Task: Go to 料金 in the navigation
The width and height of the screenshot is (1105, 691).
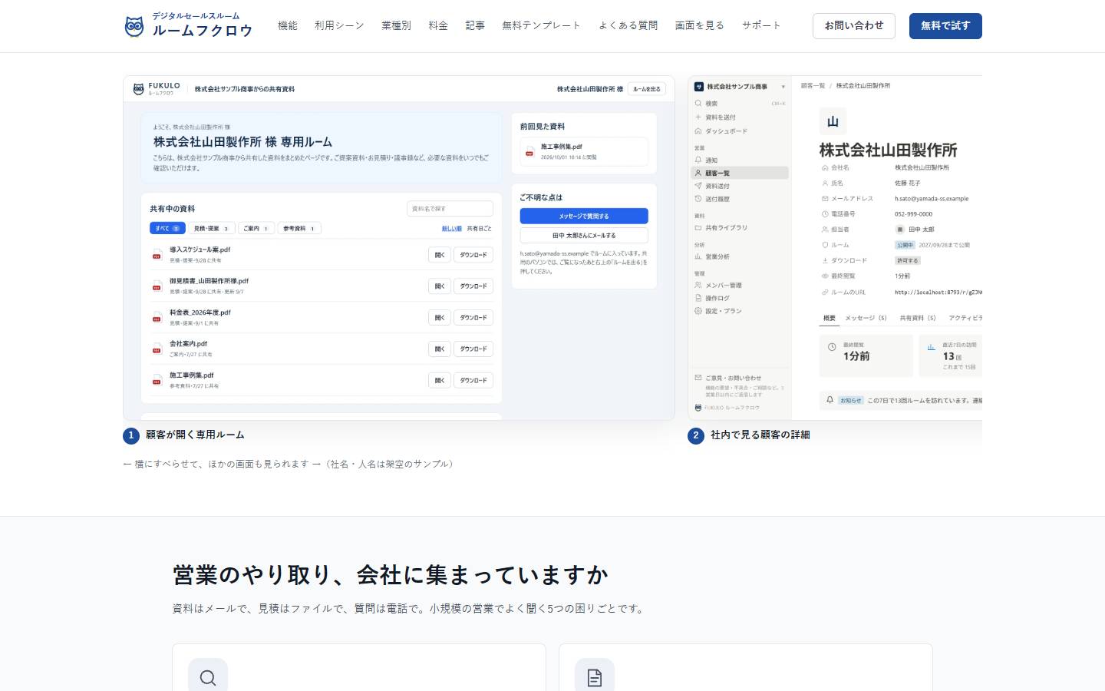Action: tap(438, 25)
